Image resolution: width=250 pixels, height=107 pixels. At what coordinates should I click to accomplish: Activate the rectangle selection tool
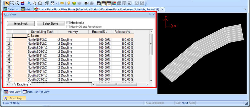(12, 3)
